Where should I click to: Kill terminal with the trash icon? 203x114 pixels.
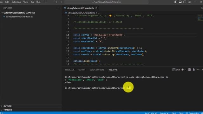point(194,70)
